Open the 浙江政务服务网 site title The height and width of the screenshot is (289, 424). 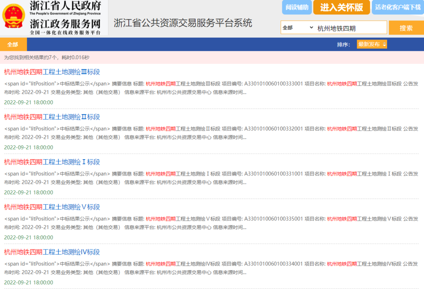coord(65,24)
